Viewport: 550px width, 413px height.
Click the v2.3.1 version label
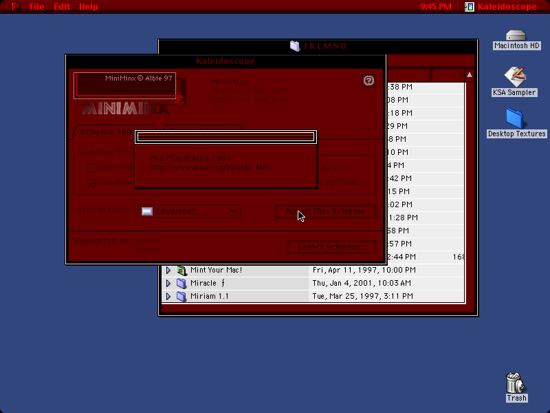365,129
